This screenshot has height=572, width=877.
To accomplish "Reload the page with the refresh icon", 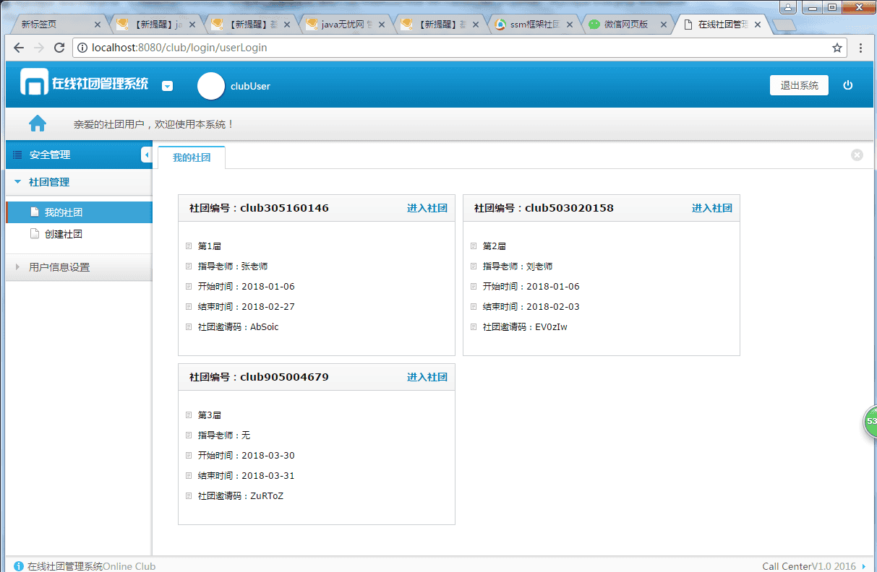I will [x=60, y=48].
